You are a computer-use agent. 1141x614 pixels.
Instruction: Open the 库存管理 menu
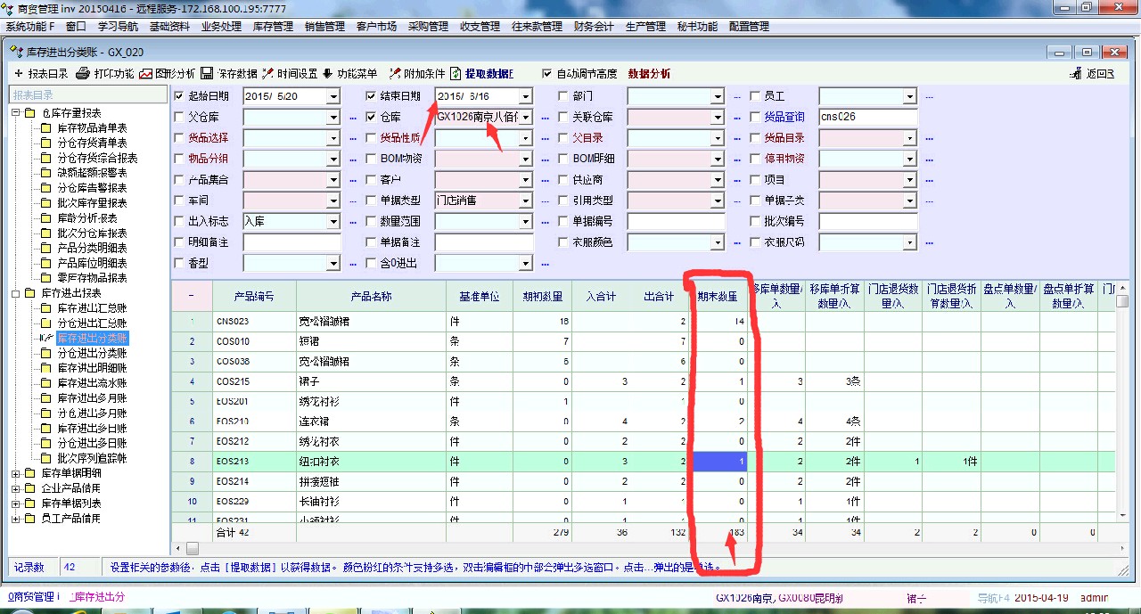pyautogui.click(x=273, y=27)
